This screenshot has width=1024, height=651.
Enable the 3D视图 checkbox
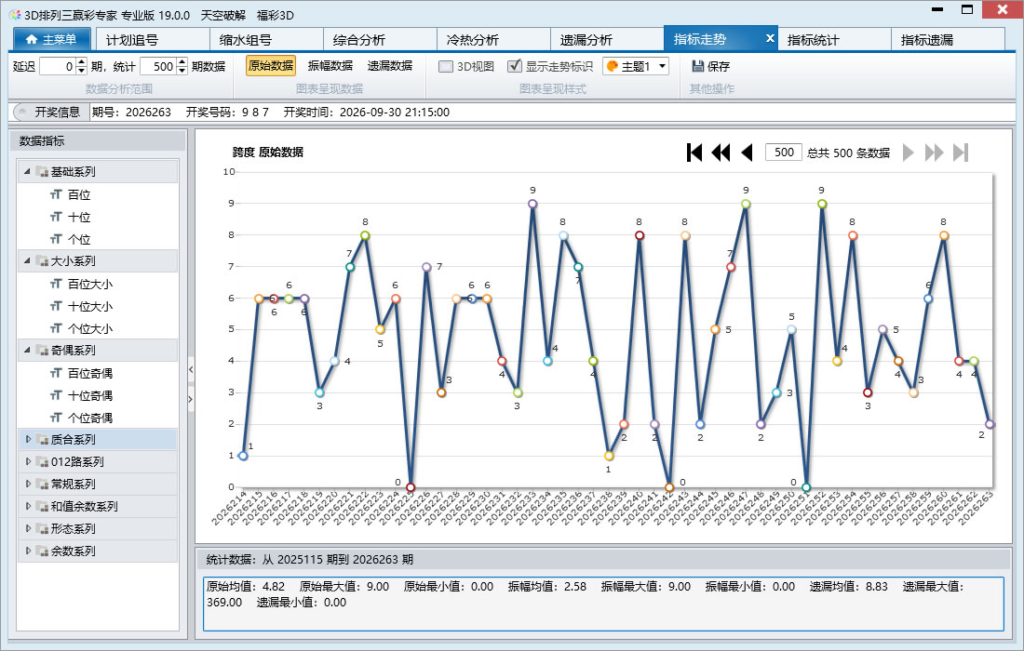click(x=446, y=66)
